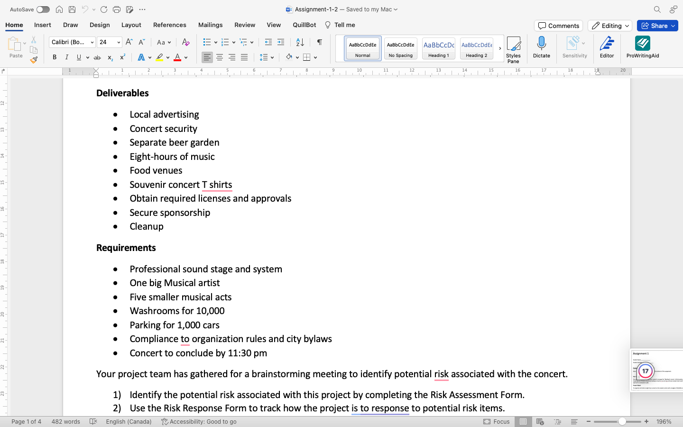
Task: Switch to Print Layout view
Action: coord(523,421)
